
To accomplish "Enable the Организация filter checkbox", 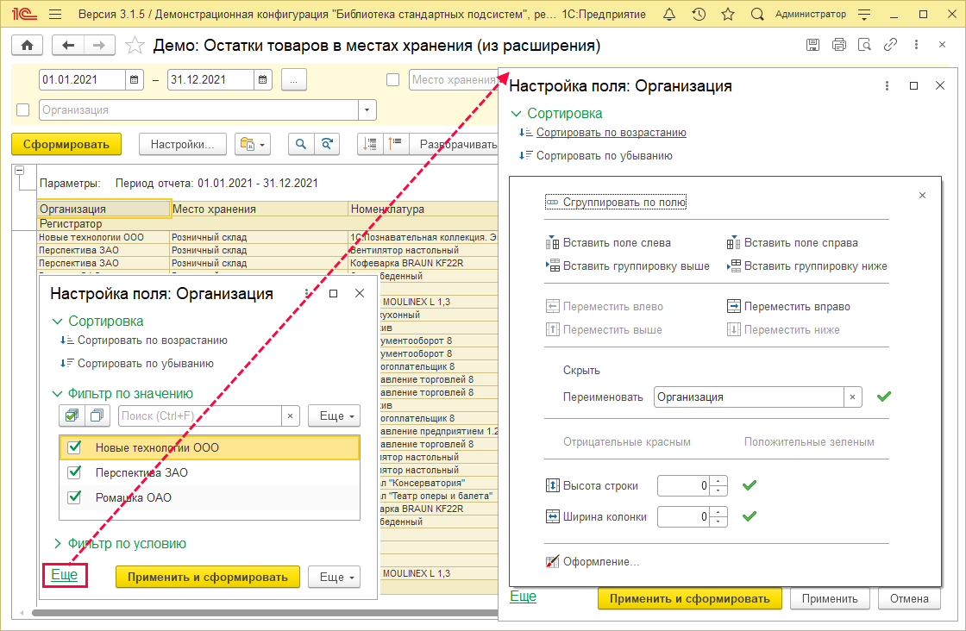I will 22,110.
